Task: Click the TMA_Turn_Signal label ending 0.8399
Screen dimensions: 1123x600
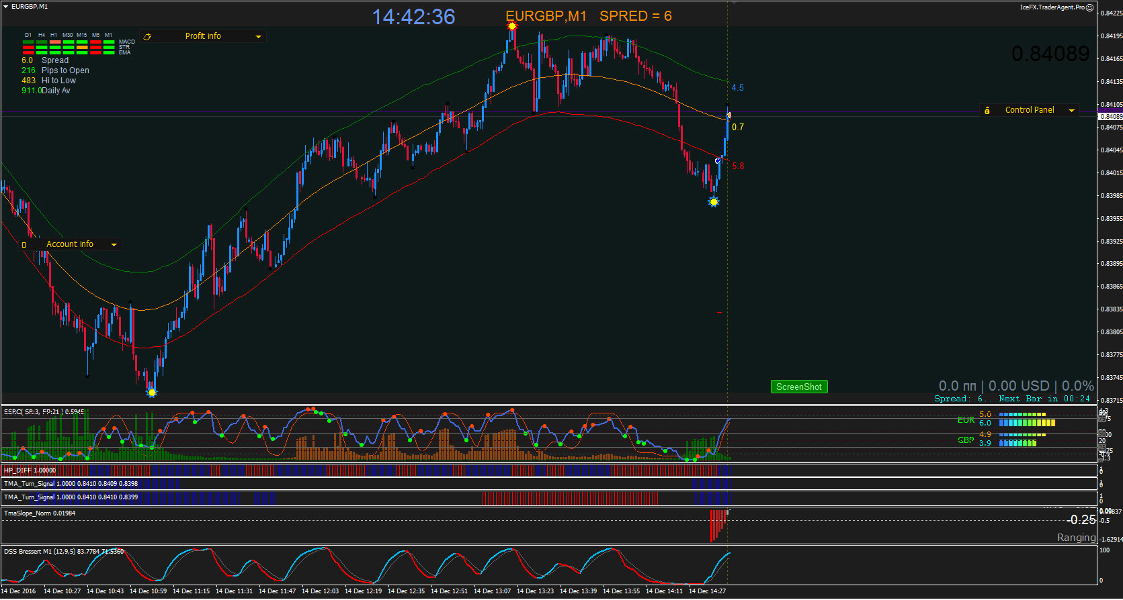Action: tap(71, 497)
